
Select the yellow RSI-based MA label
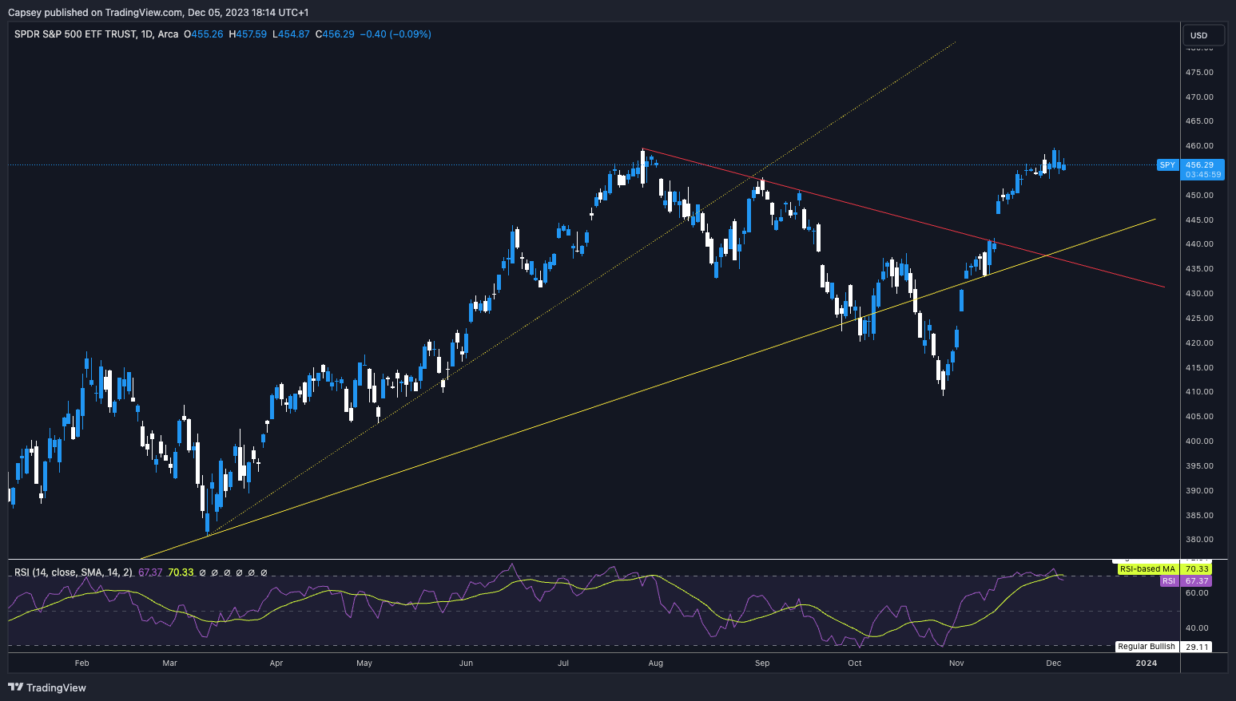coord(1147,569)
